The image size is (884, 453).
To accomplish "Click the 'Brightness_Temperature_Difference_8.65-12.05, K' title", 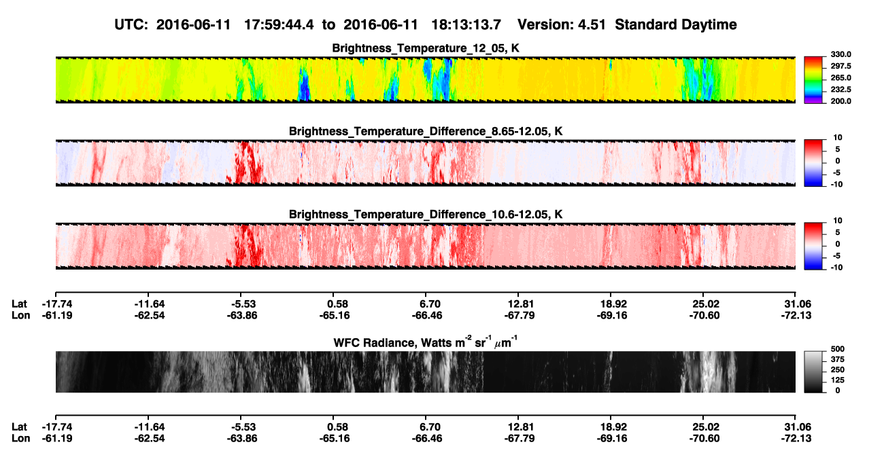I will pyautogui.click(x=426, y=131).
